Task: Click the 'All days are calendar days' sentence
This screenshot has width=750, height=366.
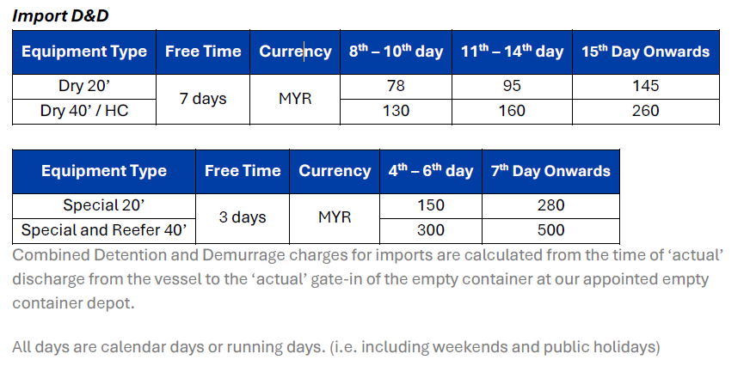Action: point(335,347)
